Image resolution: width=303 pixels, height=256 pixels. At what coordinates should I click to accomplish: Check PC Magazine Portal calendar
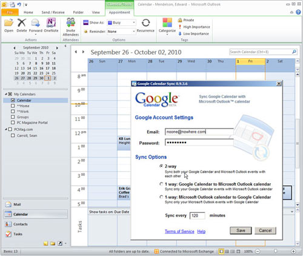[13, 123]
